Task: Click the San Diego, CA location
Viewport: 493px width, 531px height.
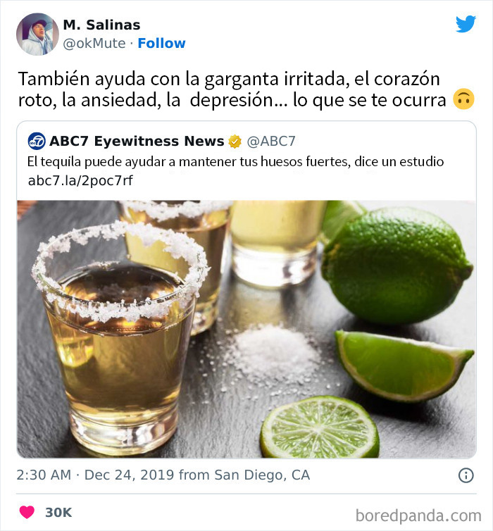Action: point(262,475)
